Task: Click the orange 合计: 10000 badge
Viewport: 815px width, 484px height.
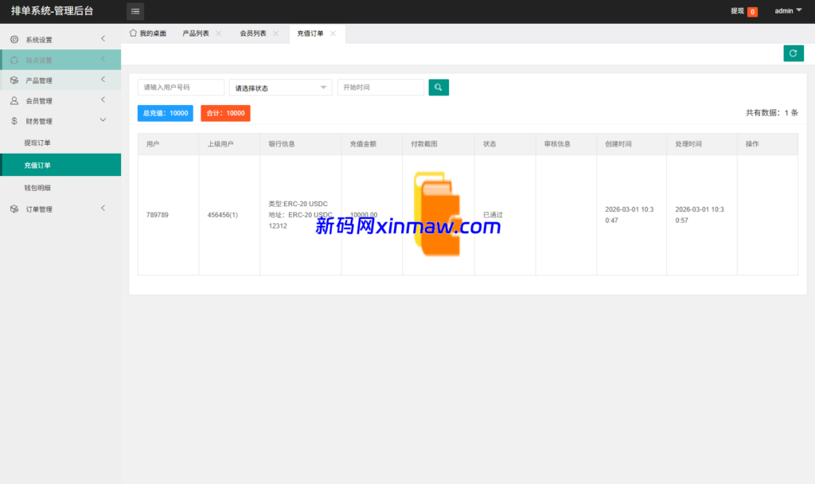Action: click(225, 113)
